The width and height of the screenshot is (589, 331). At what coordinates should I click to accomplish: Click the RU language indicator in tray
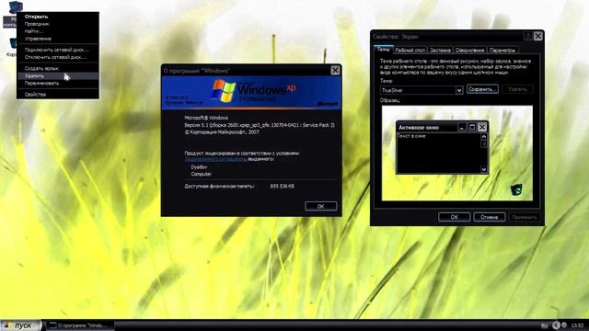coord(544,325)
